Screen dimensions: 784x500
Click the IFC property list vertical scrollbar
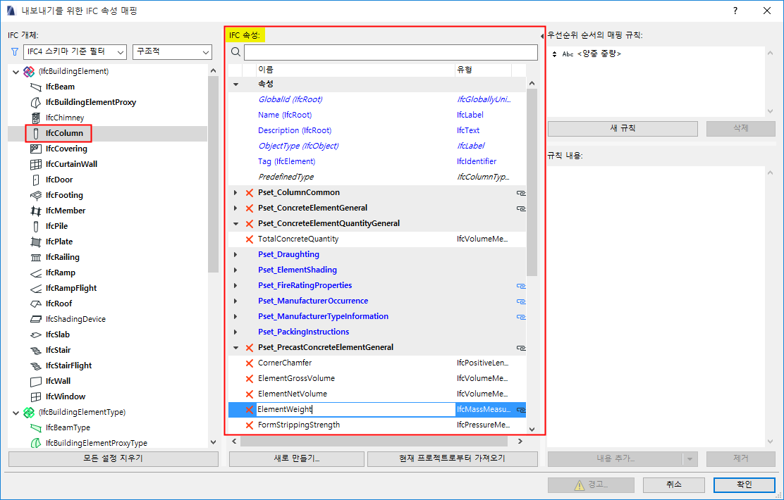coord(532,182)
